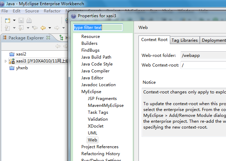This screenshot has height=161, width=226.
Task: Click Package Explorer's back navigation arrow
Action: pyautogui.click(x=58, y=46)
